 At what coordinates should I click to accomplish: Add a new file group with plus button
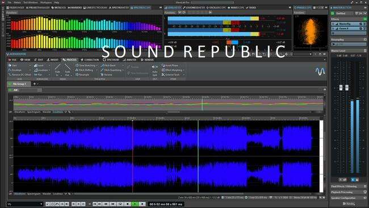coord(35,84)
